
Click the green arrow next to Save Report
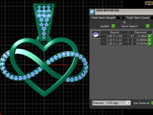[148, 26]
